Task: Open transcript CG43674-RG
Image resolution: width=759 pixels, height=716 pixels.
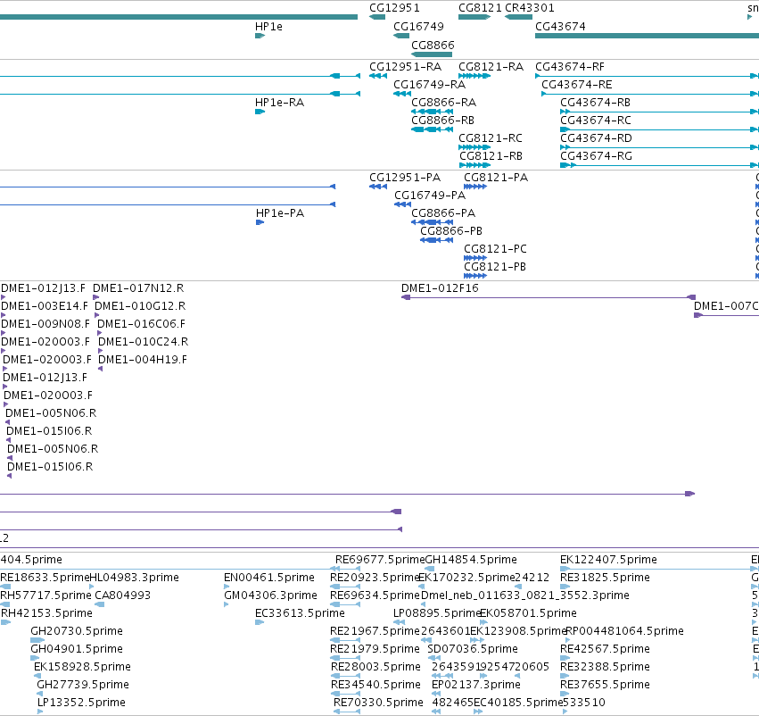Action: (x=596, y=156)
